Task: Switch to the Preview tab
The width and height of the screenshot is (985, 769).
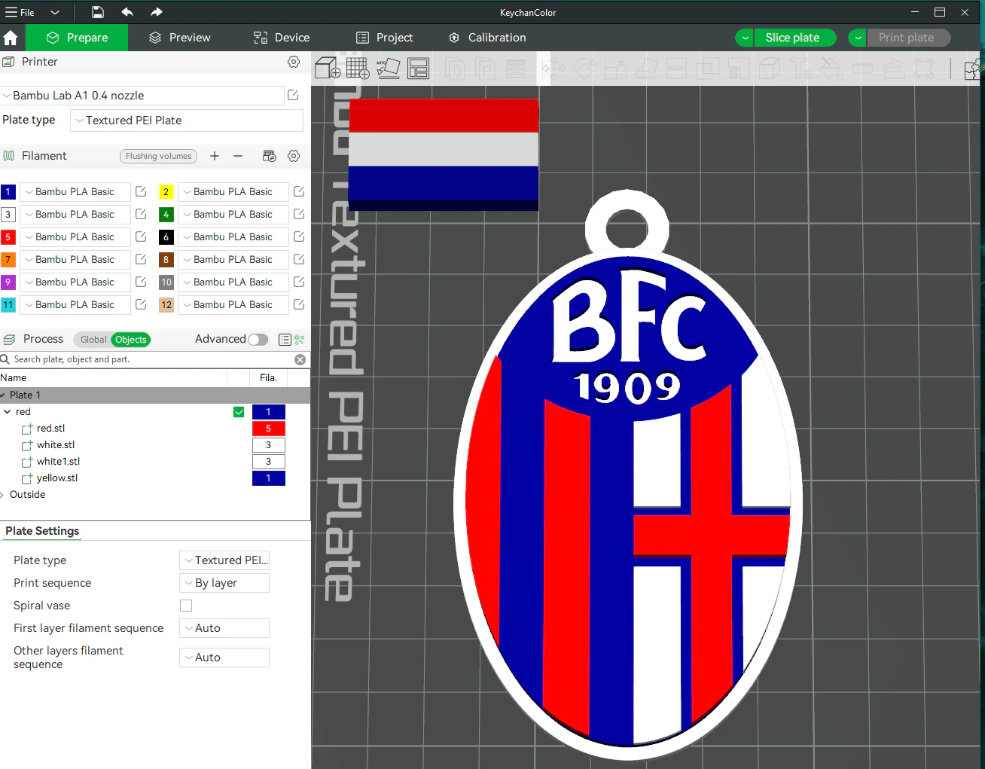Action: click(179, 38)
